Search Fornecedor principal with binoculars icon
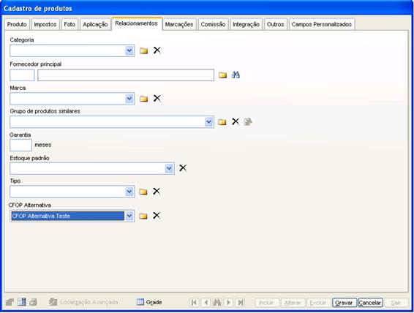414x313 pixels. click(x=236, y=75)
